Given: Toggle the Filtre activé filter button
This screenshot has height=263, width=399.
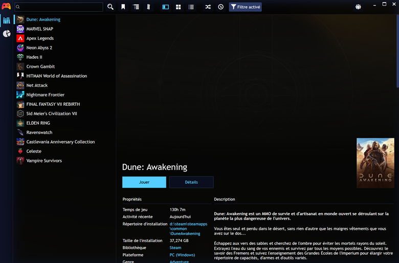Looking at the screenshot, I should [246, 7].
